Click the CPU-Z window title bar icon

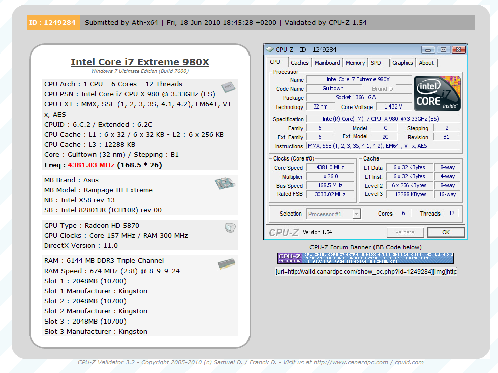click(x=270, y=49)
